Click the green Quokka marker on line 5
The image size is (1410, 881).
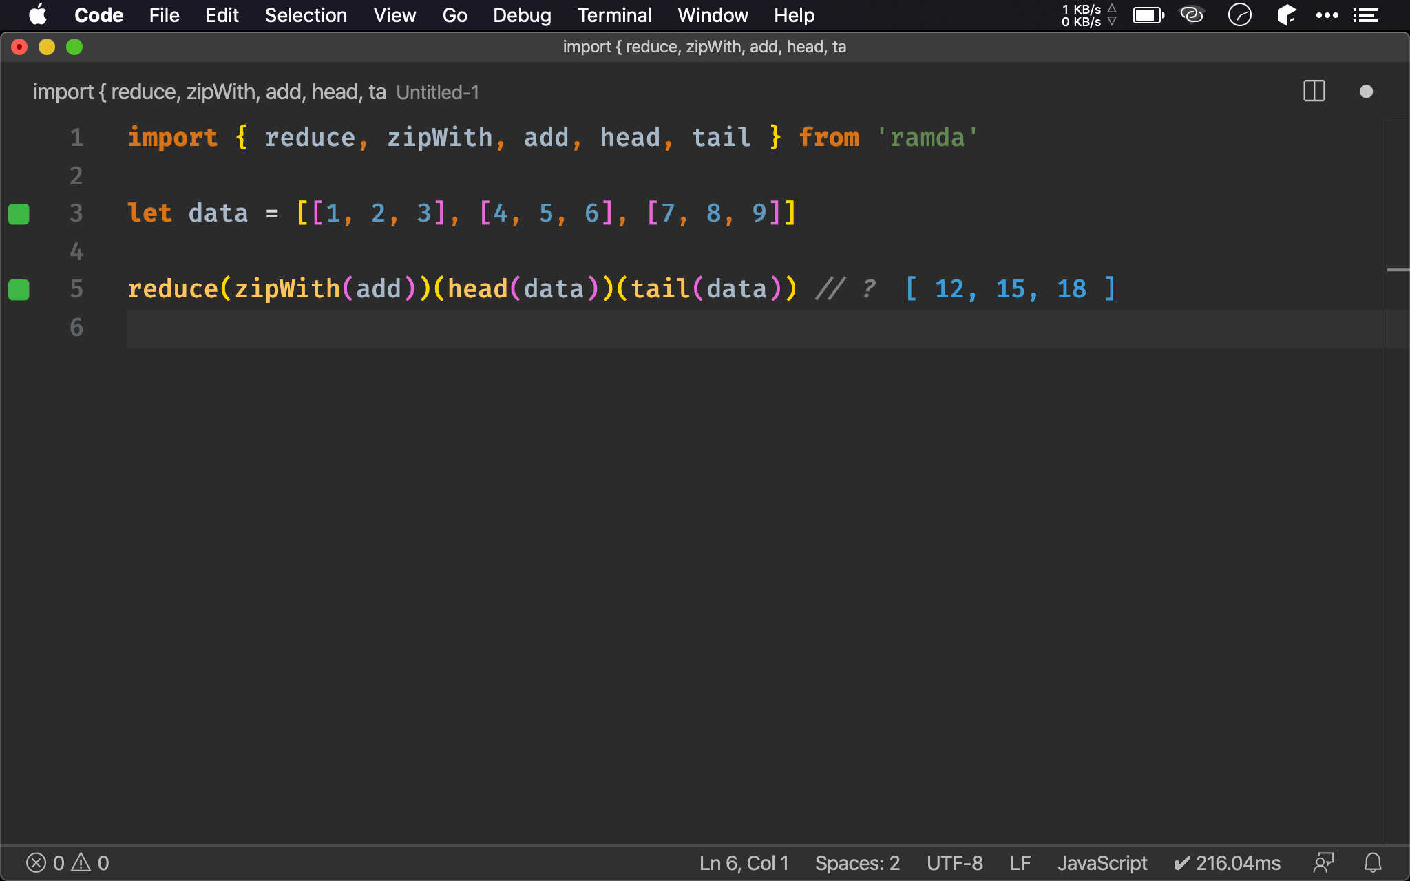coord(19,290)
